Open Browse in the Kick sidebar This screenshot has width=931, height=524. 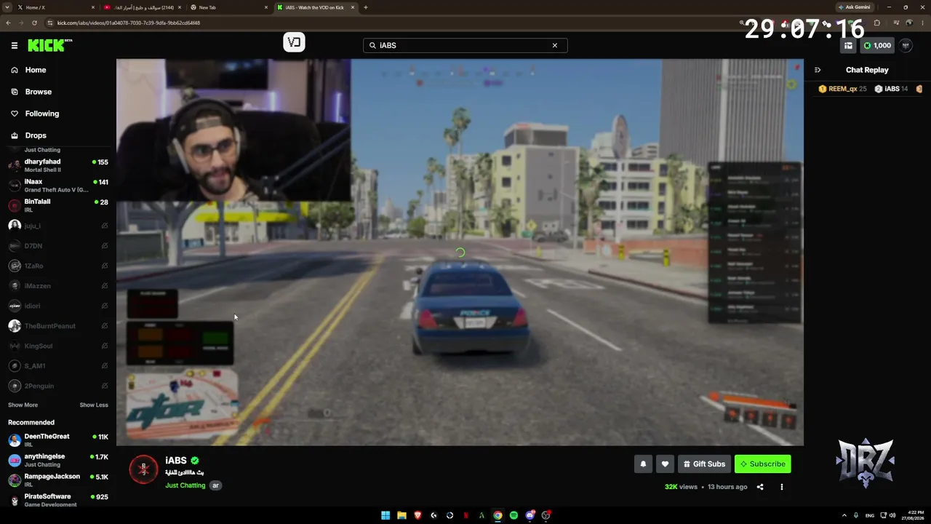(x=57, y=92)
